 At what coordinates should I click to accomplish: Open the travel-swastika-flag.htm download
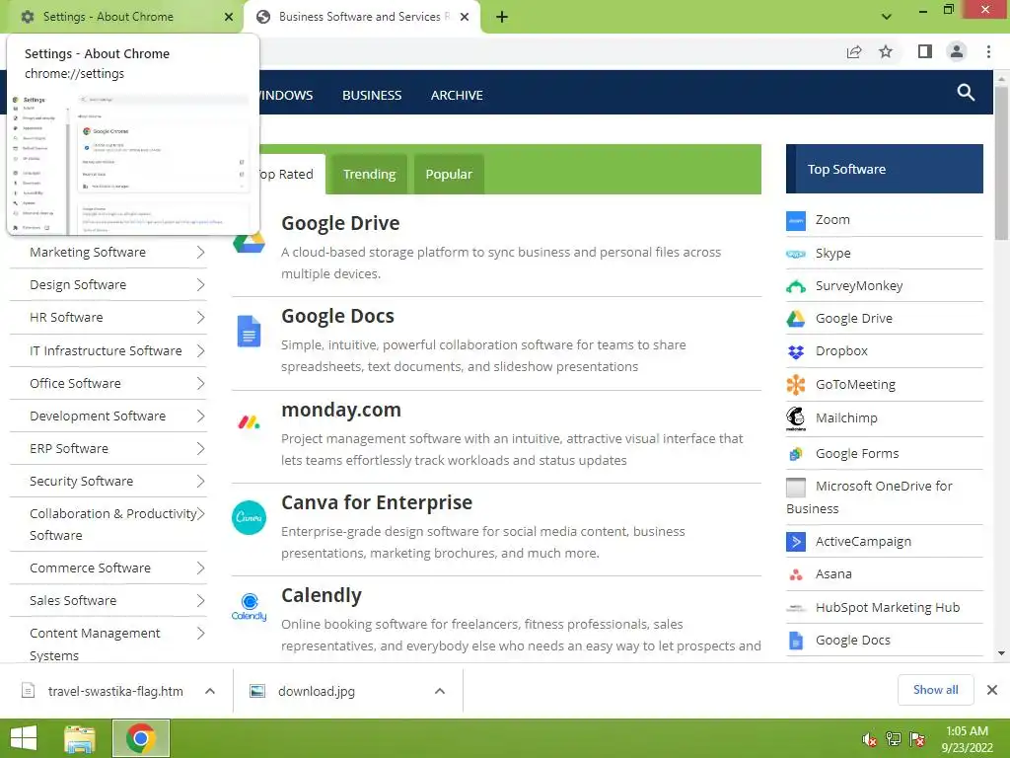coord(115,692)
